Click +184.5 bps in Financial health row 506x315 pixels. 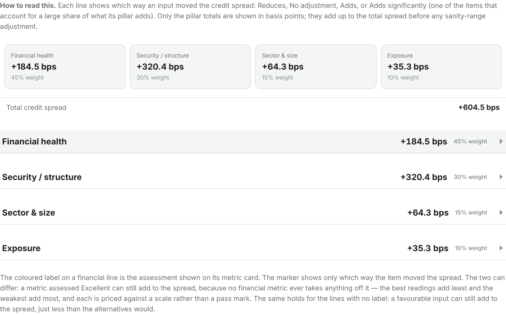click(x=424, y=142)
